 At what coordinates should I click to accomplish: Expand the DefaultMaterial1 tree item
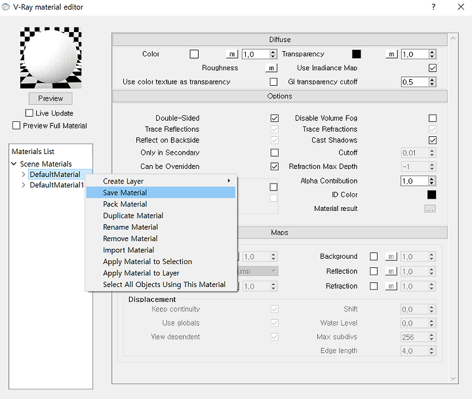pos(24,185)
